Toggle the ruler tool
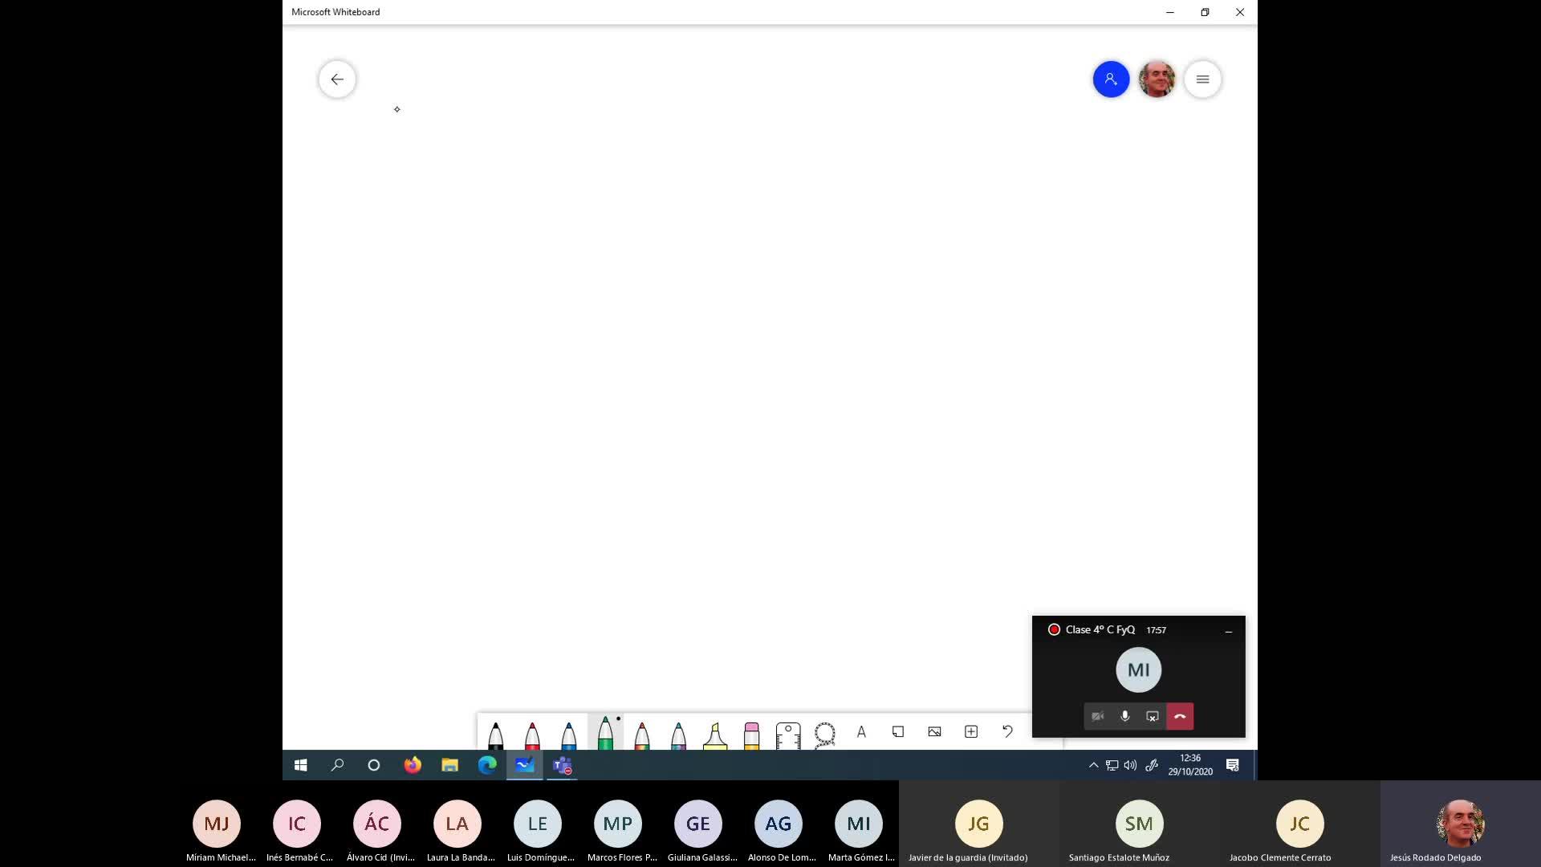The image size is (1541, 867). pos(788,735)
